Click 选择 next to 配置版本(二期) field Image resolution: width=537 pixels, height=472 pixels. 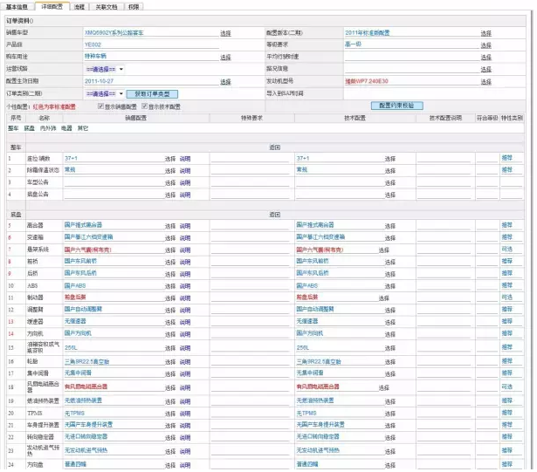click(x=486, y=33)
